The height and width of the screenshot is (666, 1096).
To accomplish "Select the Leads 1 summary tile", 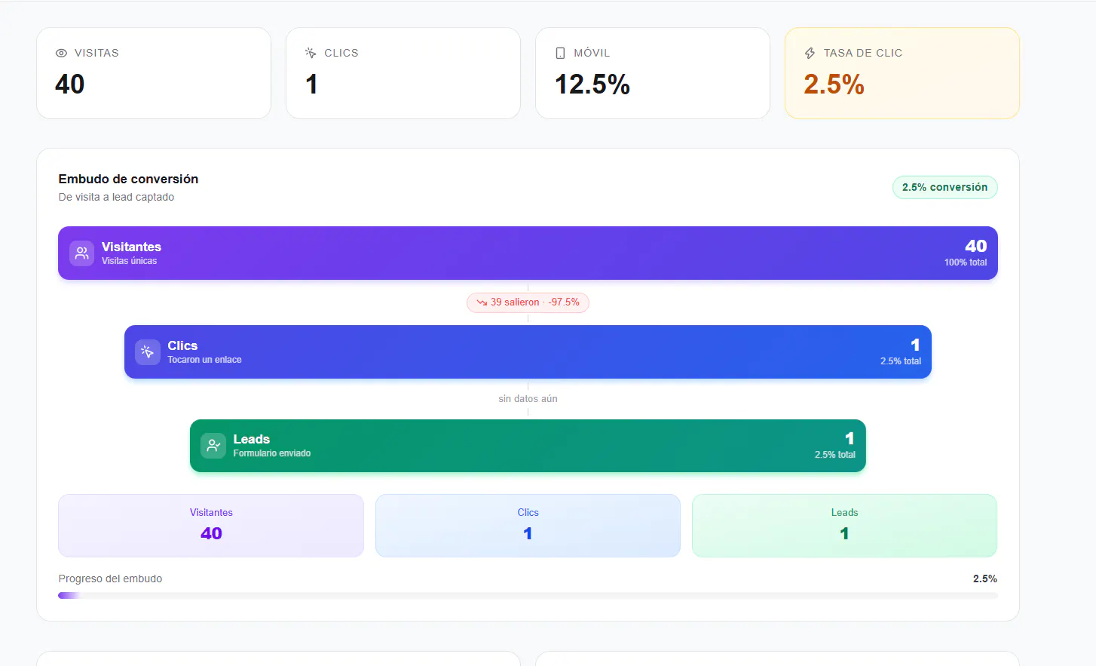I will click(844, 526).
